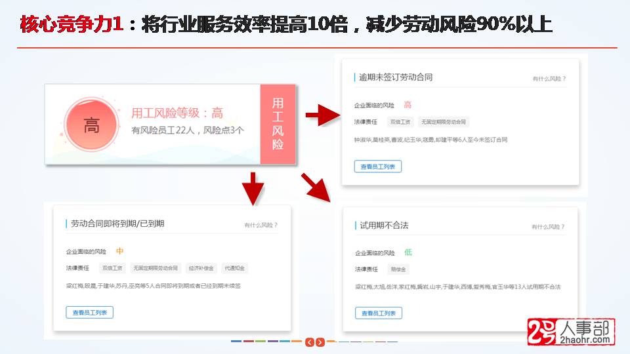Screen dimensions: 630x354
Task: Click the diagonal red arrow
Action: click(x=317, y=187)
